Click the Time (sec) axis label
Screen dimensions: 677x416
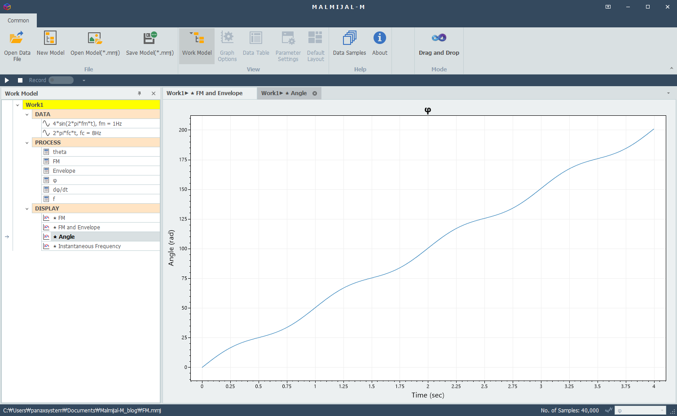pos(428,395)
